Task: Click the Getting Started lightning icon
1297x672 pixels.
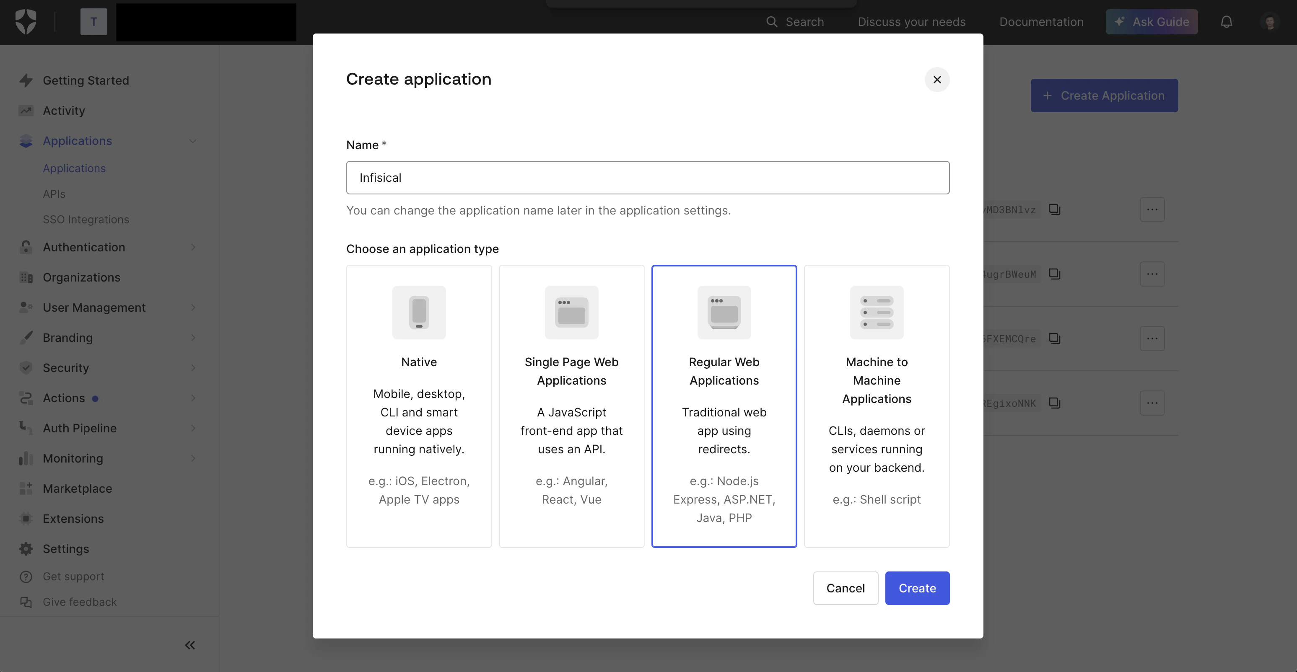Action: (26, 80)
